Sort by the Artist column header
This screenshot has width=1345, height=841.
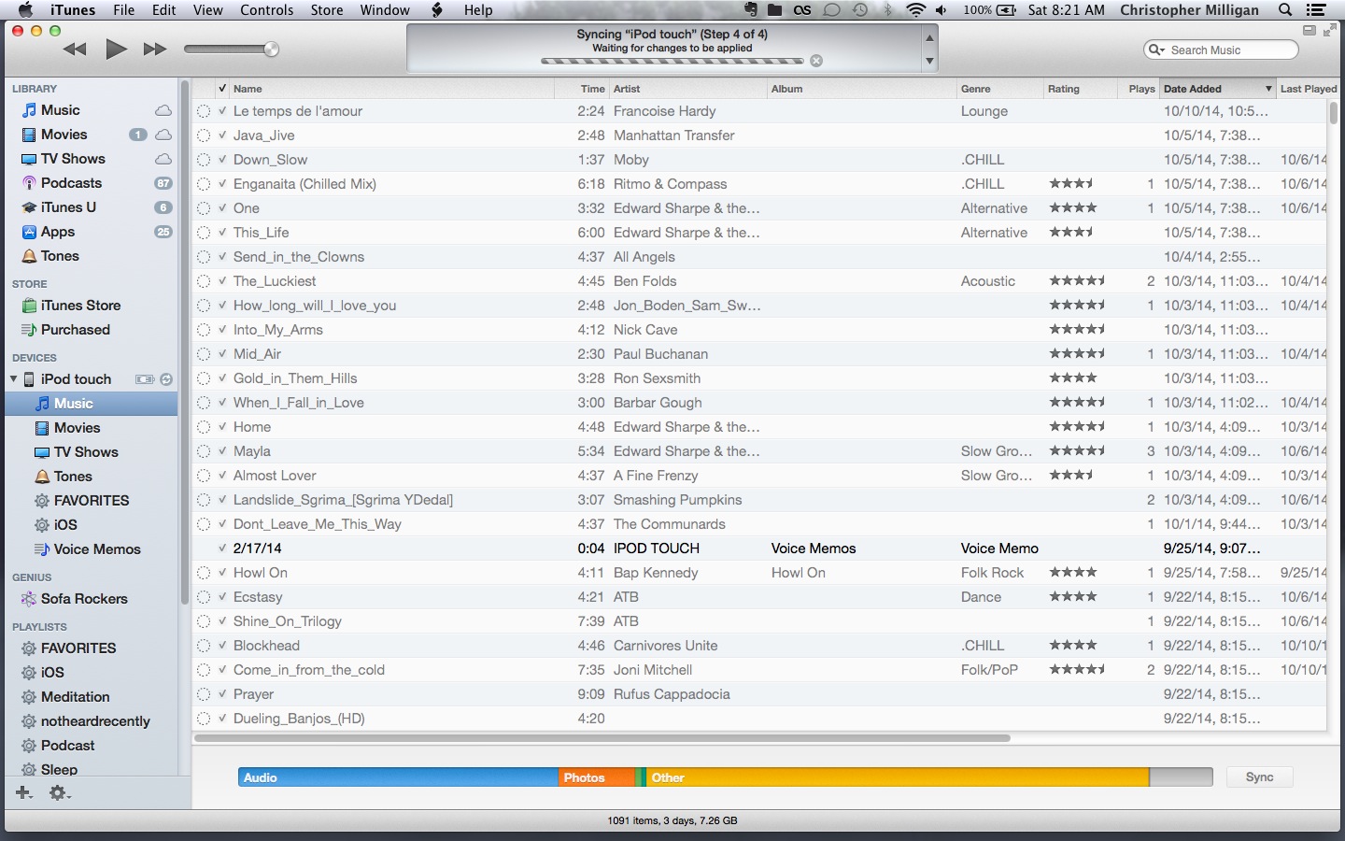click(688, 89)
